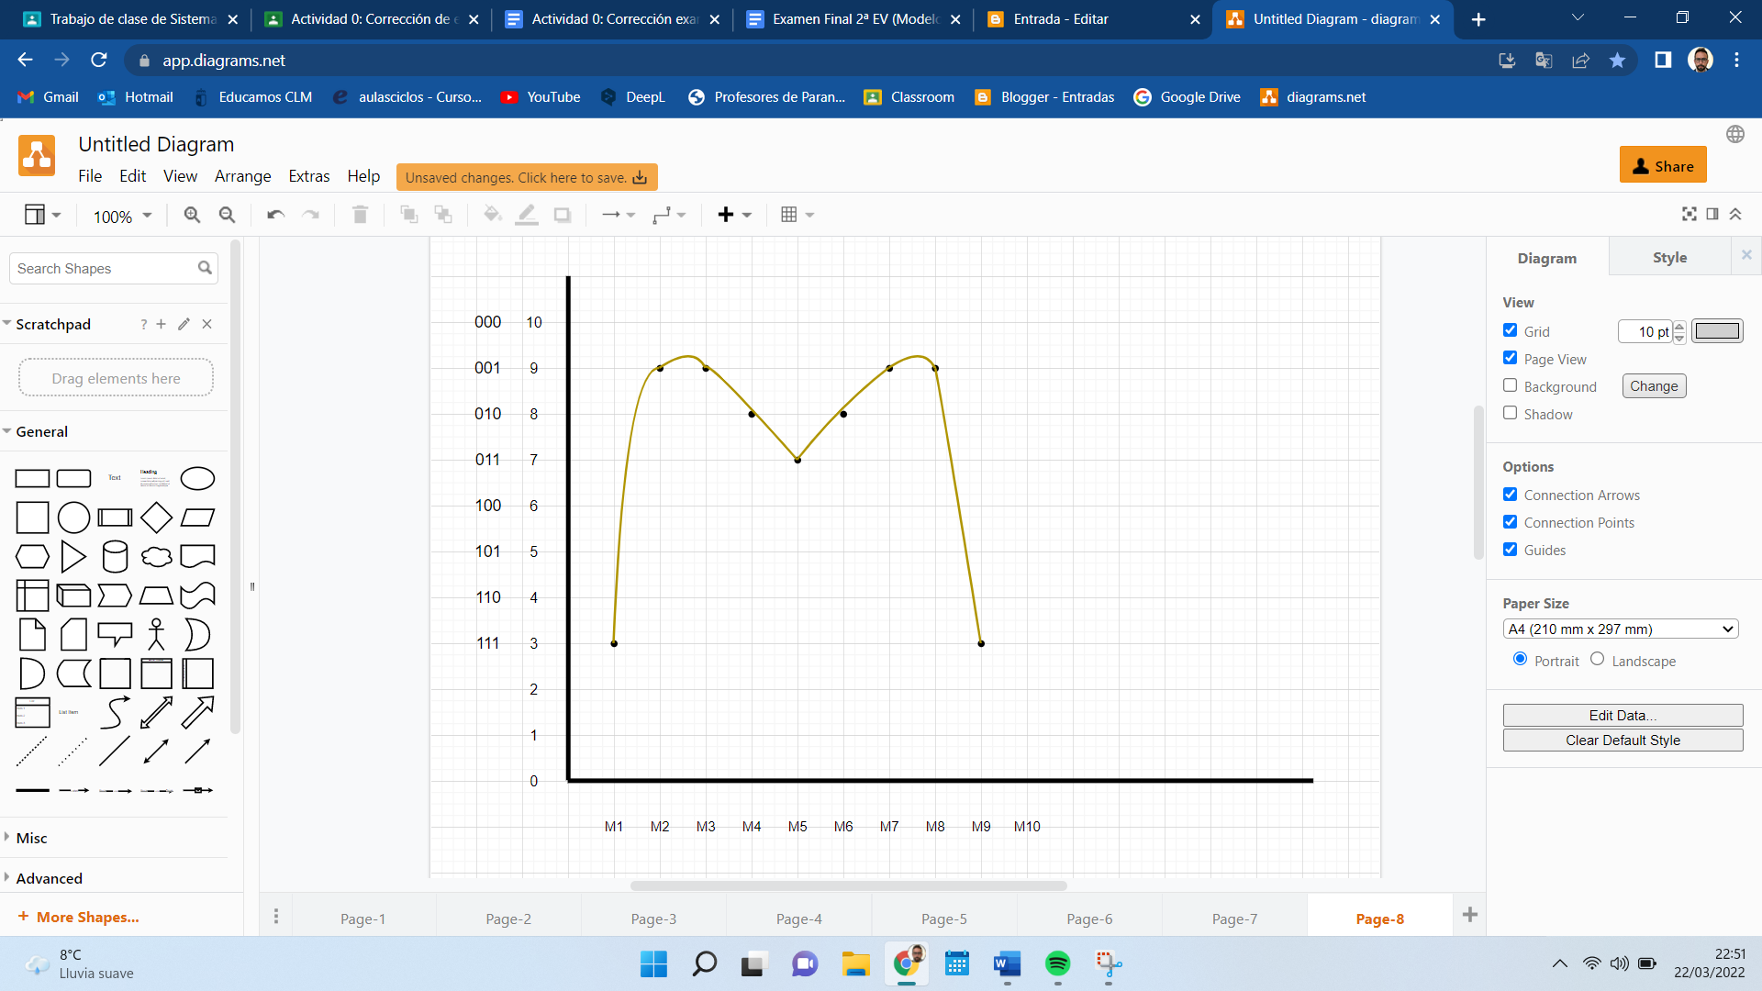Click the undo arrow in toolbar
The width and height of the screenshot is (1762, 991).
275,215
